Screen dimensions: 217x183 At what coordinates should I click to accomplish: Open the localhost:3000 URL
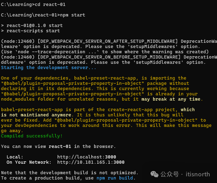86,157
